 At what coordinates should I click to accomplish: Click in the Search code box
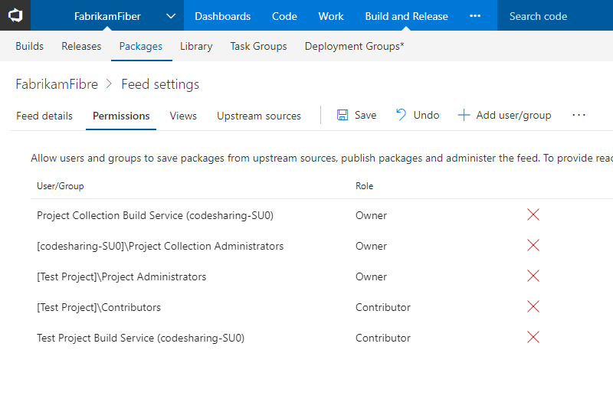click(x=555, y=16)
